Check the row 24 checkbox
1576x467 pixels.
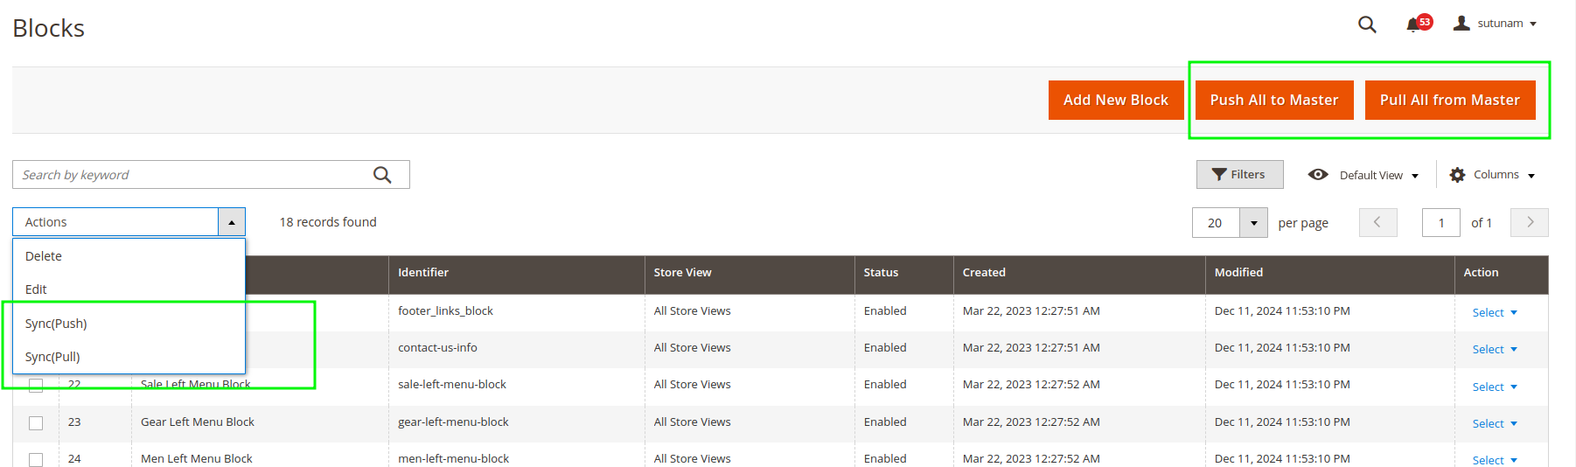(36, 459)
